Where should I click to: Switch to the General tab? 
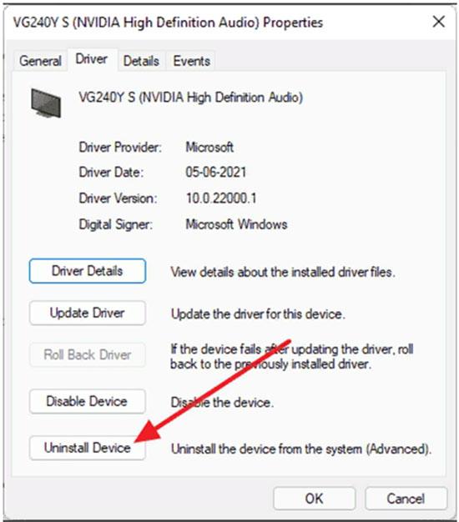[40, 61]
